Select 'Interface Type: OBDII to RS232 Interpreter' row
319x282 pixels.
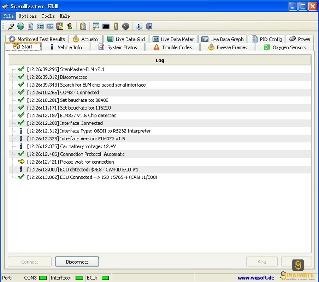[160, 131]
